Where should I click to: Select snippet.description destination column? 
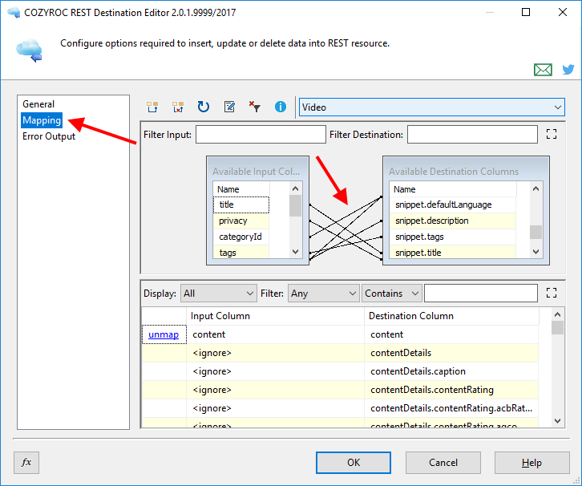[x=452, y=221]
